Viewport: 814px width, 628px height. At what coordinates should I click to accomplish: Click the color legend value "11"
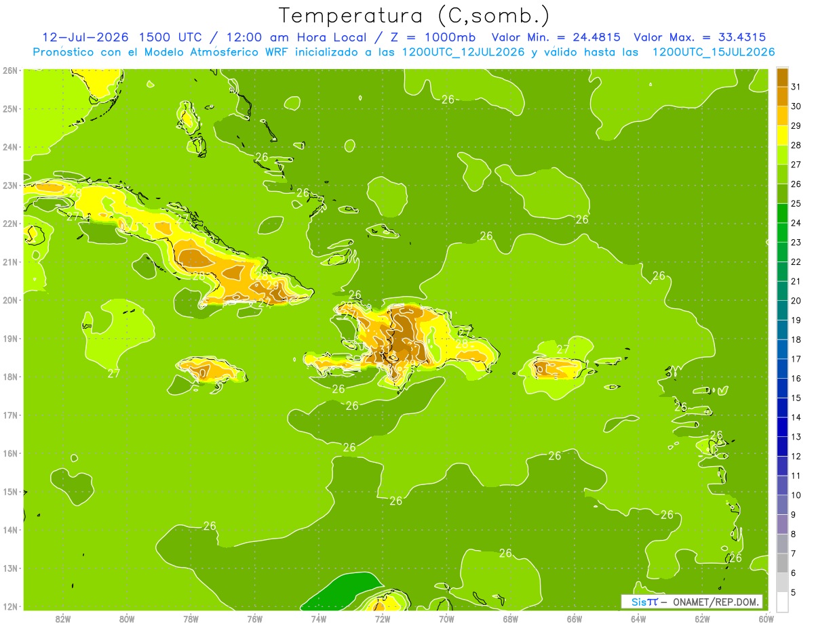tap(796, 476)
